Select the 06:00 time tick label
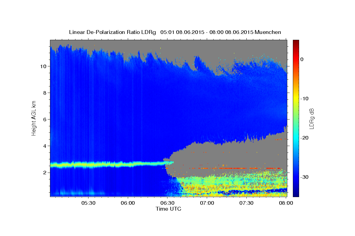Viewport: 355px width, 236px height. [128, 203]
